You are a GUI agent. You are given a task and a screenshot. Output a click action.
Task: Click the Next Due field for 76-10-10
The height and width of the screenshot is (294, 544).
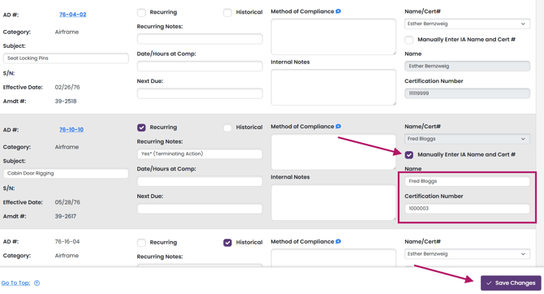click(200, 209)
